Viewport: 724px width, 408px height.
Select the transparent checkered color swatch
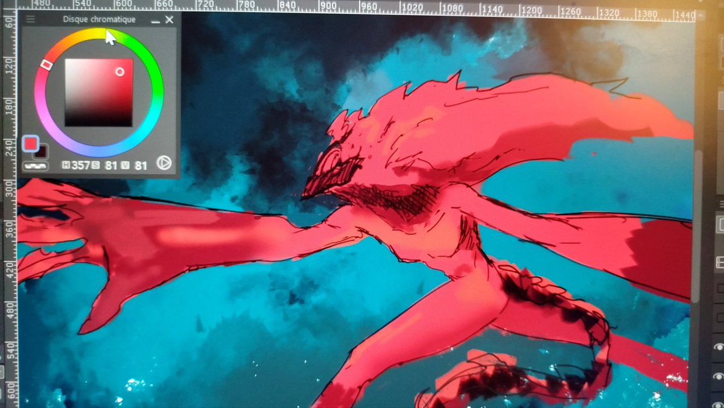(35, 165)
